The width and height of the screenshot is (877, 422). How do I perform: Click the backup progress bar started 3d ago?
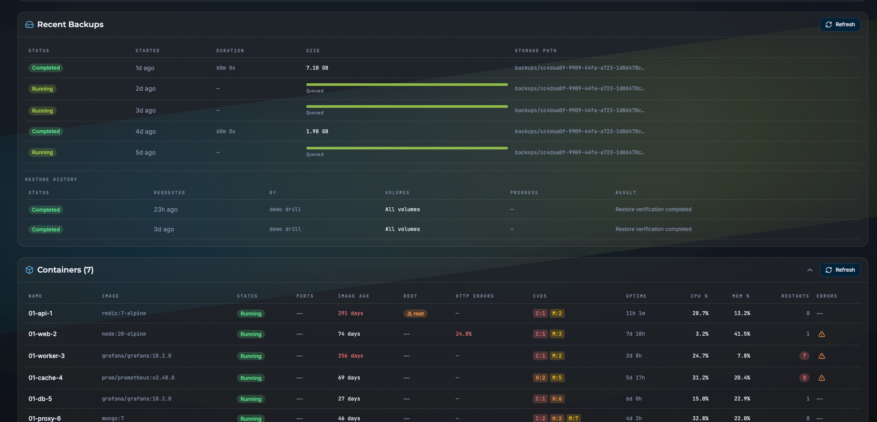click(407, 106)
